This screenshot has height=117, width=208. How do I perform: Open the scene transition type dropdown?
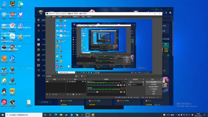point(135,82)
